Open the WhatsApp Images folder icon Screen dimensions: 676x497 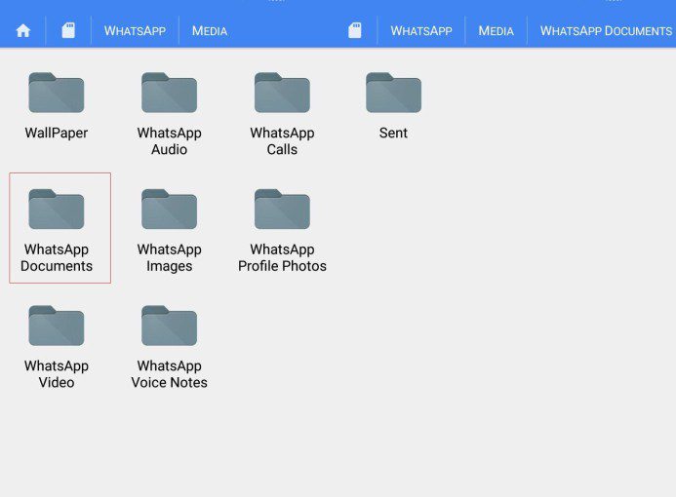tap(169, 210)
